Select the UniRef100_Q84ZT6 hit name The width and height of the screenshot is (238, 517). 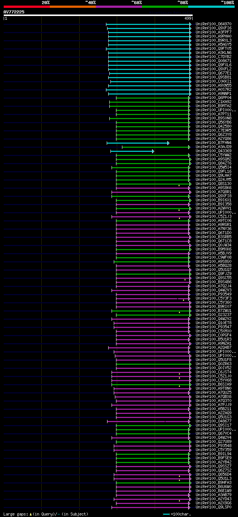(213, 163)
